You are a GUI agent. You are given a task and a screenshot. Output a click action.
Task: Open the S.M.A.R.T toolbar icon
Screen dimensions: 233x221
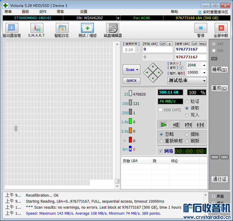37,28
